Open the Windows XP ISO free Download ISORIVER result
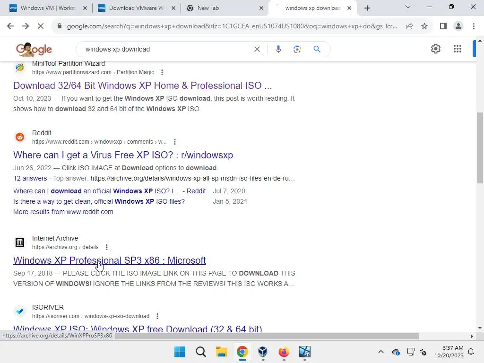This screenshot has width=484, height=363. 138,328
